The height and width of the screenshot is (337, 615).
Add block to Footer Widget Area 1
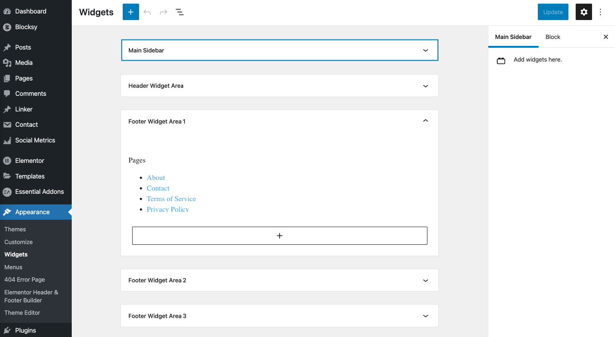point(280,236)
